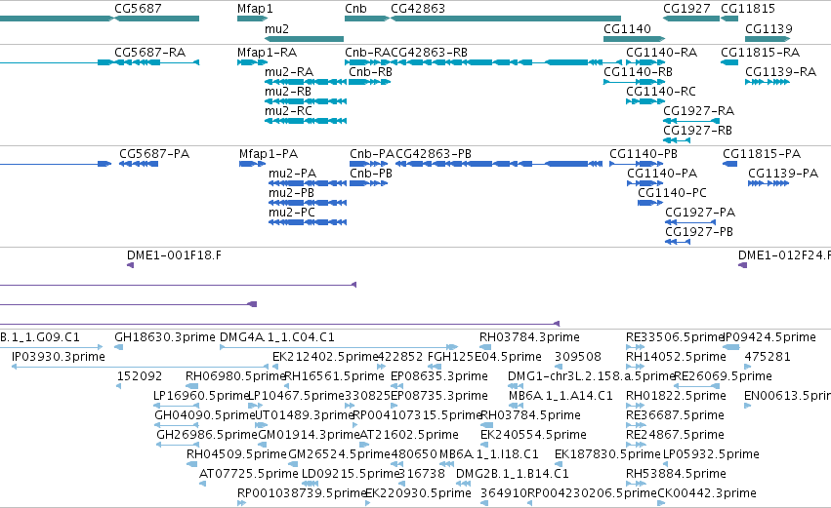Select the mu2-RB transcript label
The image size is (831, 508).
coord(288,92)
